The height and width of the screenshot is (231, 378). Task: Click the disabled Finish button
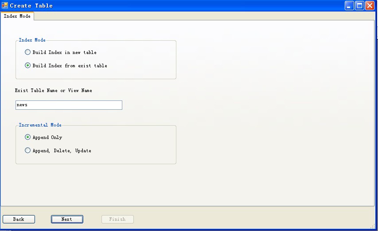(117, 219)
